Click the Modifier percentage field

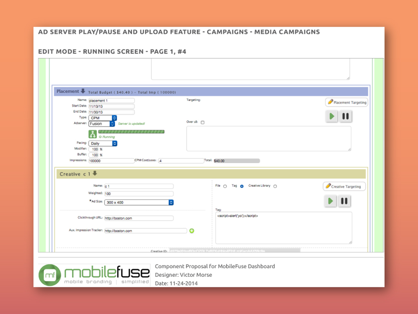click(93, 149)
